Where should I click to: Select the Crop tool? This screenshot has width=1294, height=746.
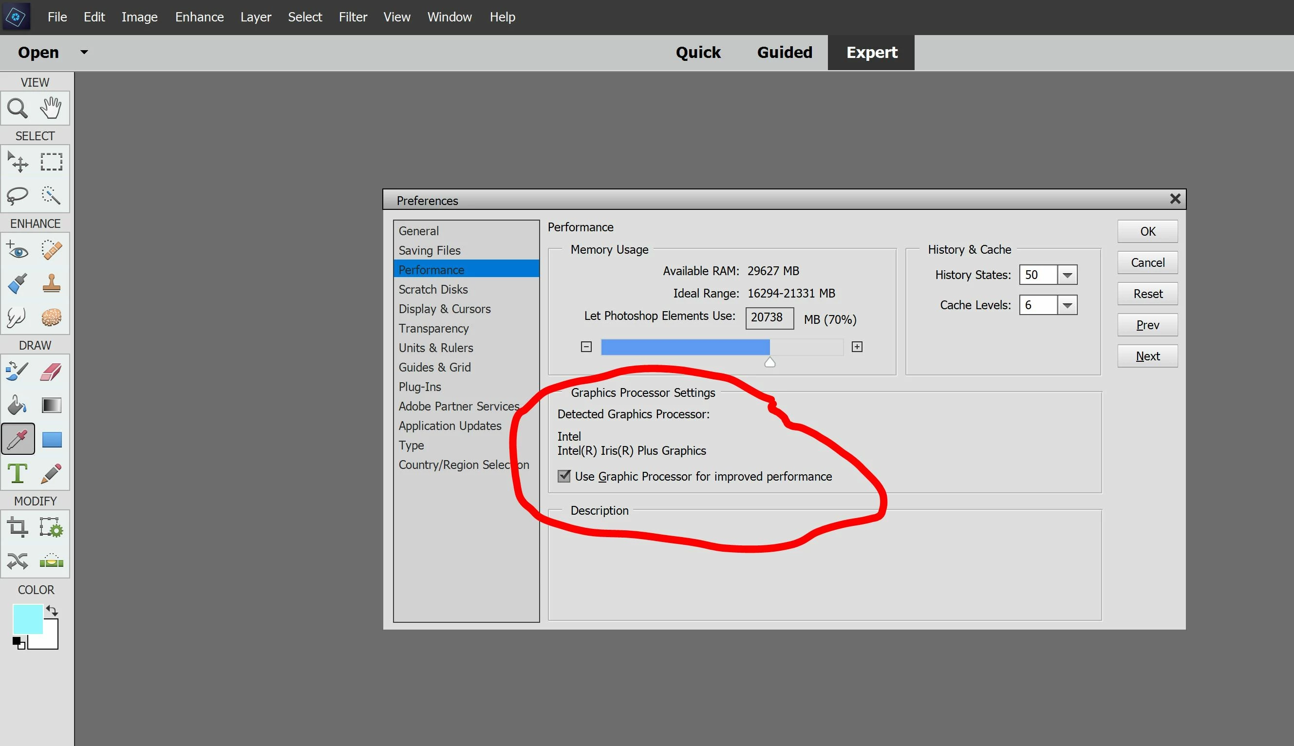pyautogui.click(x=18, y=527)
